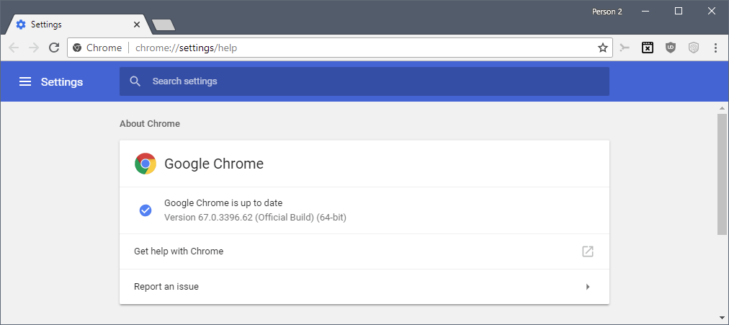Click 'Google Chrome is up to date' text
The width and height of the screenshot is (729, 325).
(223, 203)
